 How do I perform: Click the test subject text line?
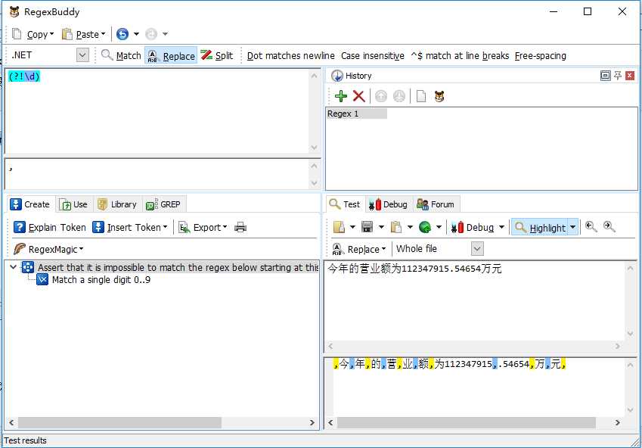[414, 269]
